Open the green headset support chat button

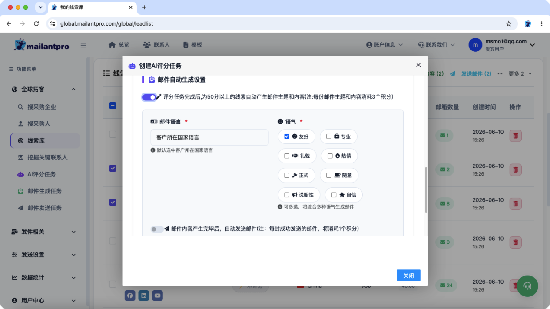(x=527, y=286)
